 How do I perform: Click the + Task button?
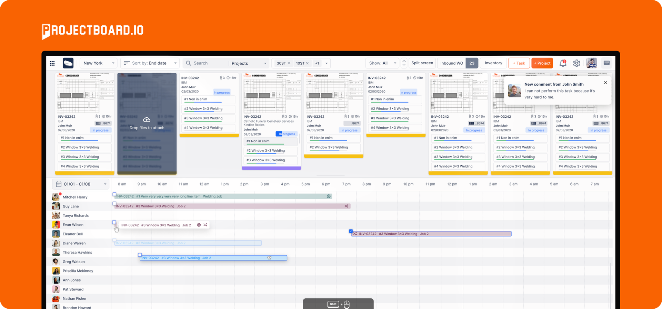click(x=519, y=63)
